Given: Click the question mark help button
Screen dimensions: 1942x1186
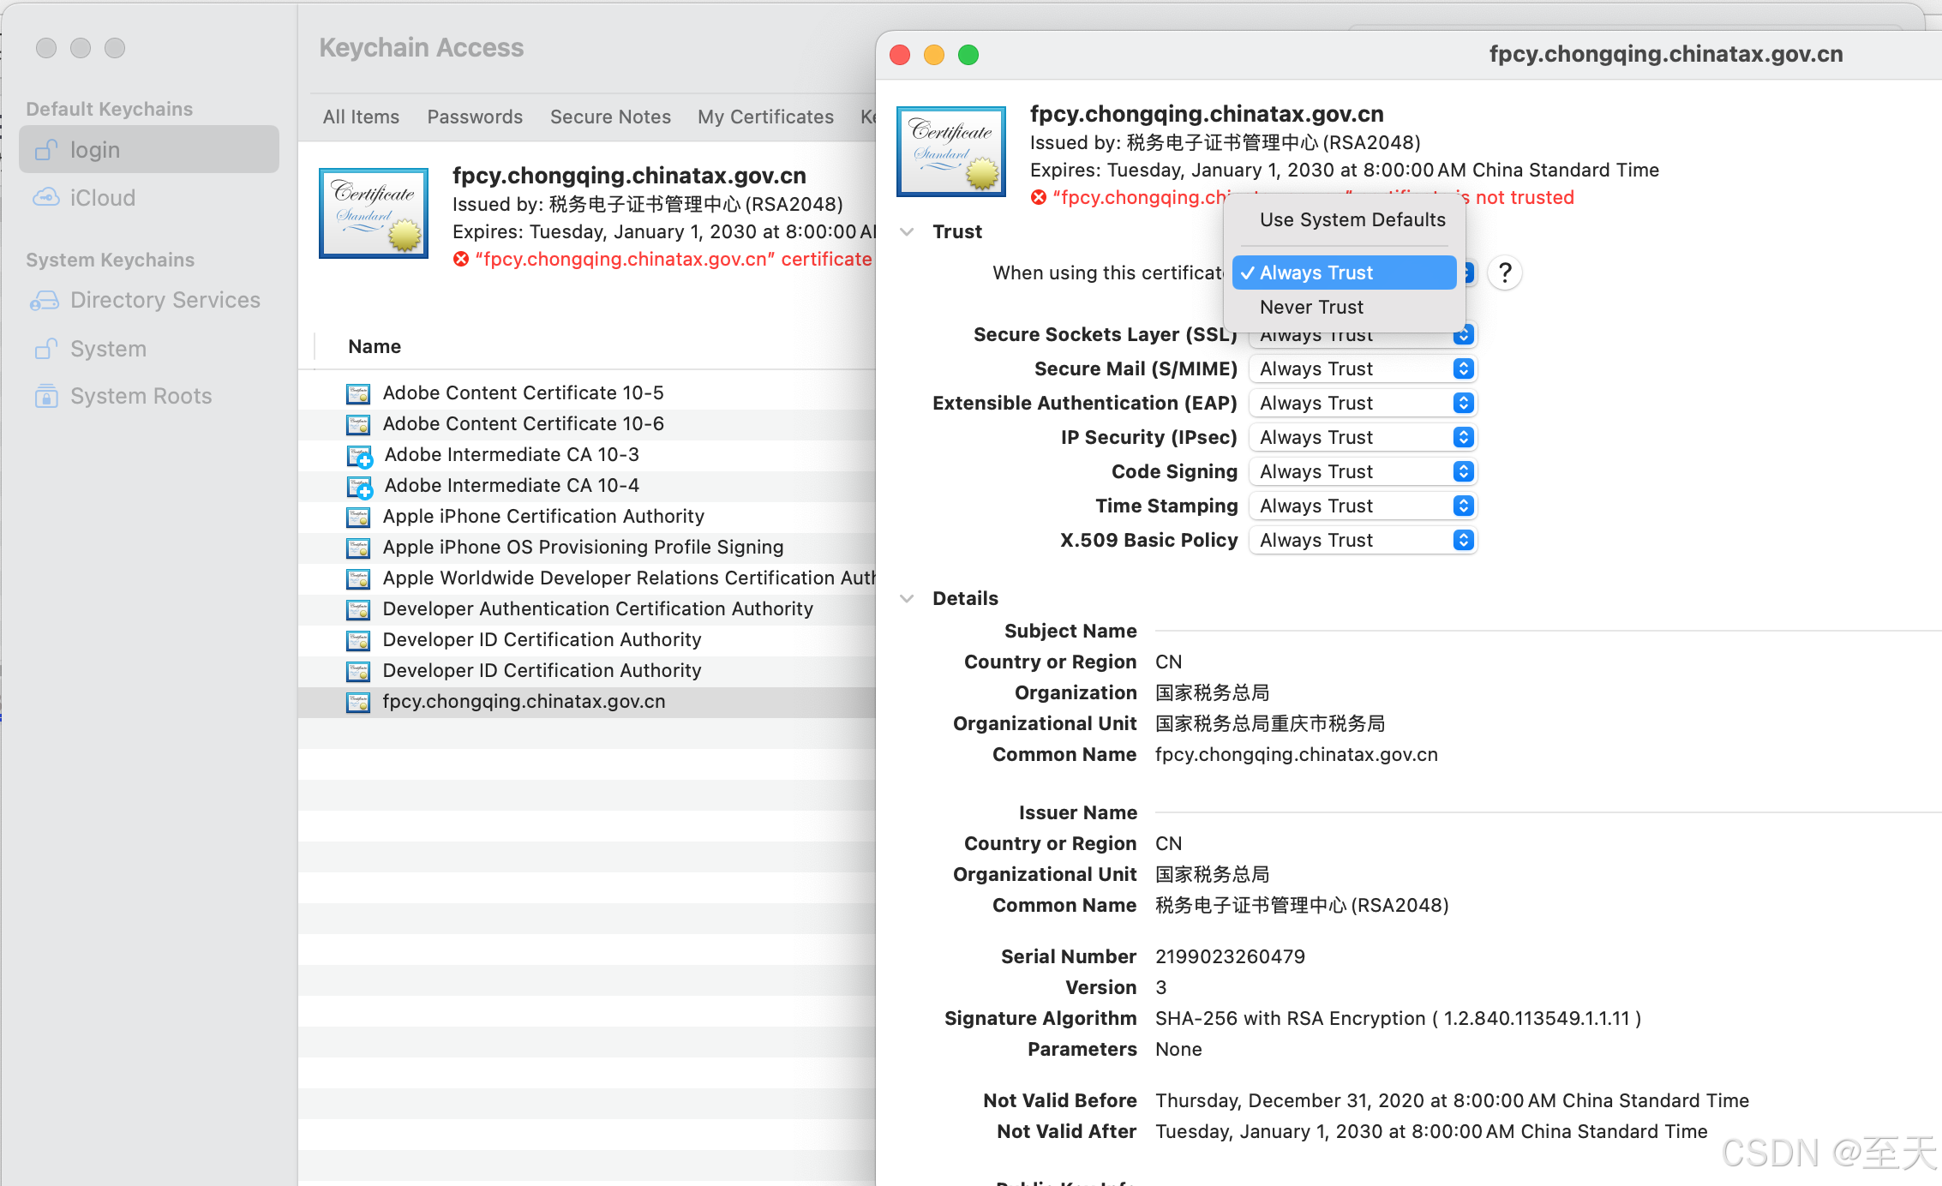Looking at the screenshot, I should [x=1504, y=273].
